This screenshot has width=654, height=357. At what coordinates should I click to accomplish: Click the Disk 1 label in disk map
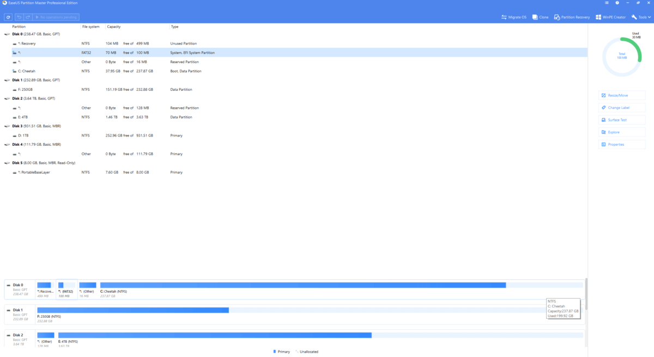[x=18, y=310]
